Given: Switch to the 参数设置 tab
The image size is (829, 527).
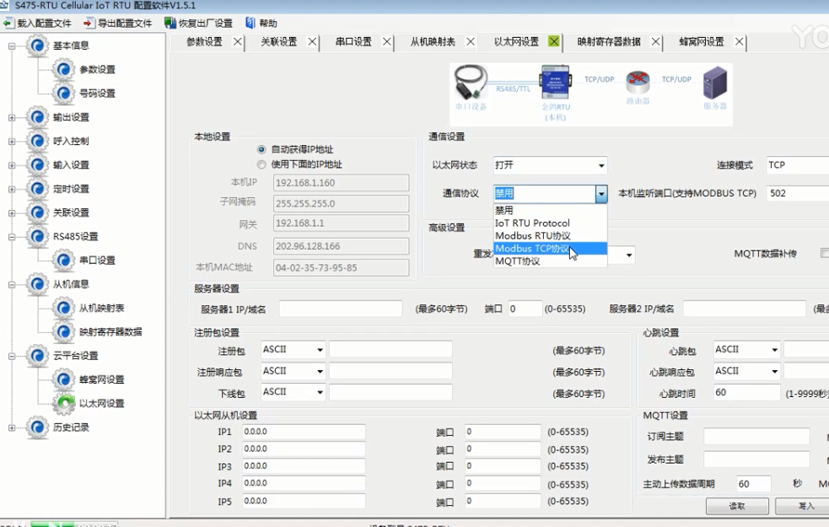Looking at the screenshot, I should pos(204,41).
